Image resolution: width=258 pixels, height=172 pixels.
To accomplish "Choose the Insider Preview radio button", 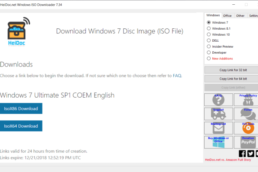I will pyautogui.click(x=209, y=46).
